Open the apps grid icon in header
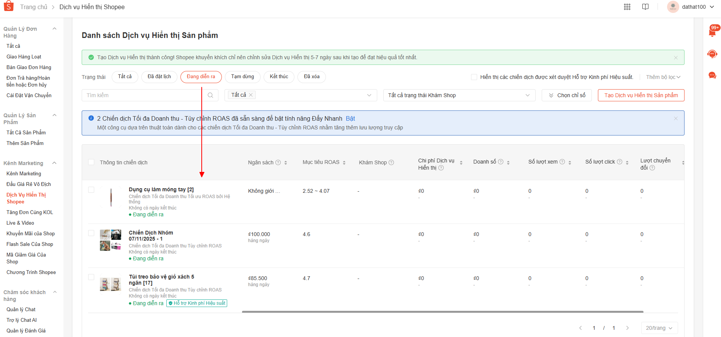This screenshot has height=337, width=721. [627, 7]
